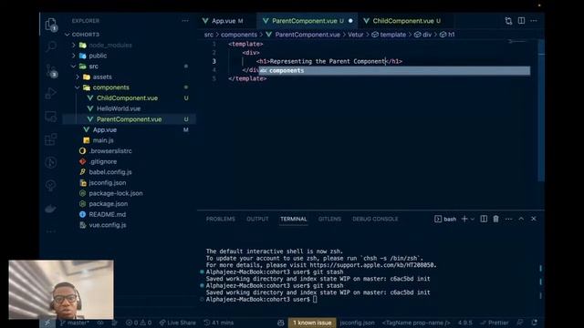Click Live Share in status bar
Viewport: 584px width, 328px height.
pyautogui.click(x=177, y=323)
